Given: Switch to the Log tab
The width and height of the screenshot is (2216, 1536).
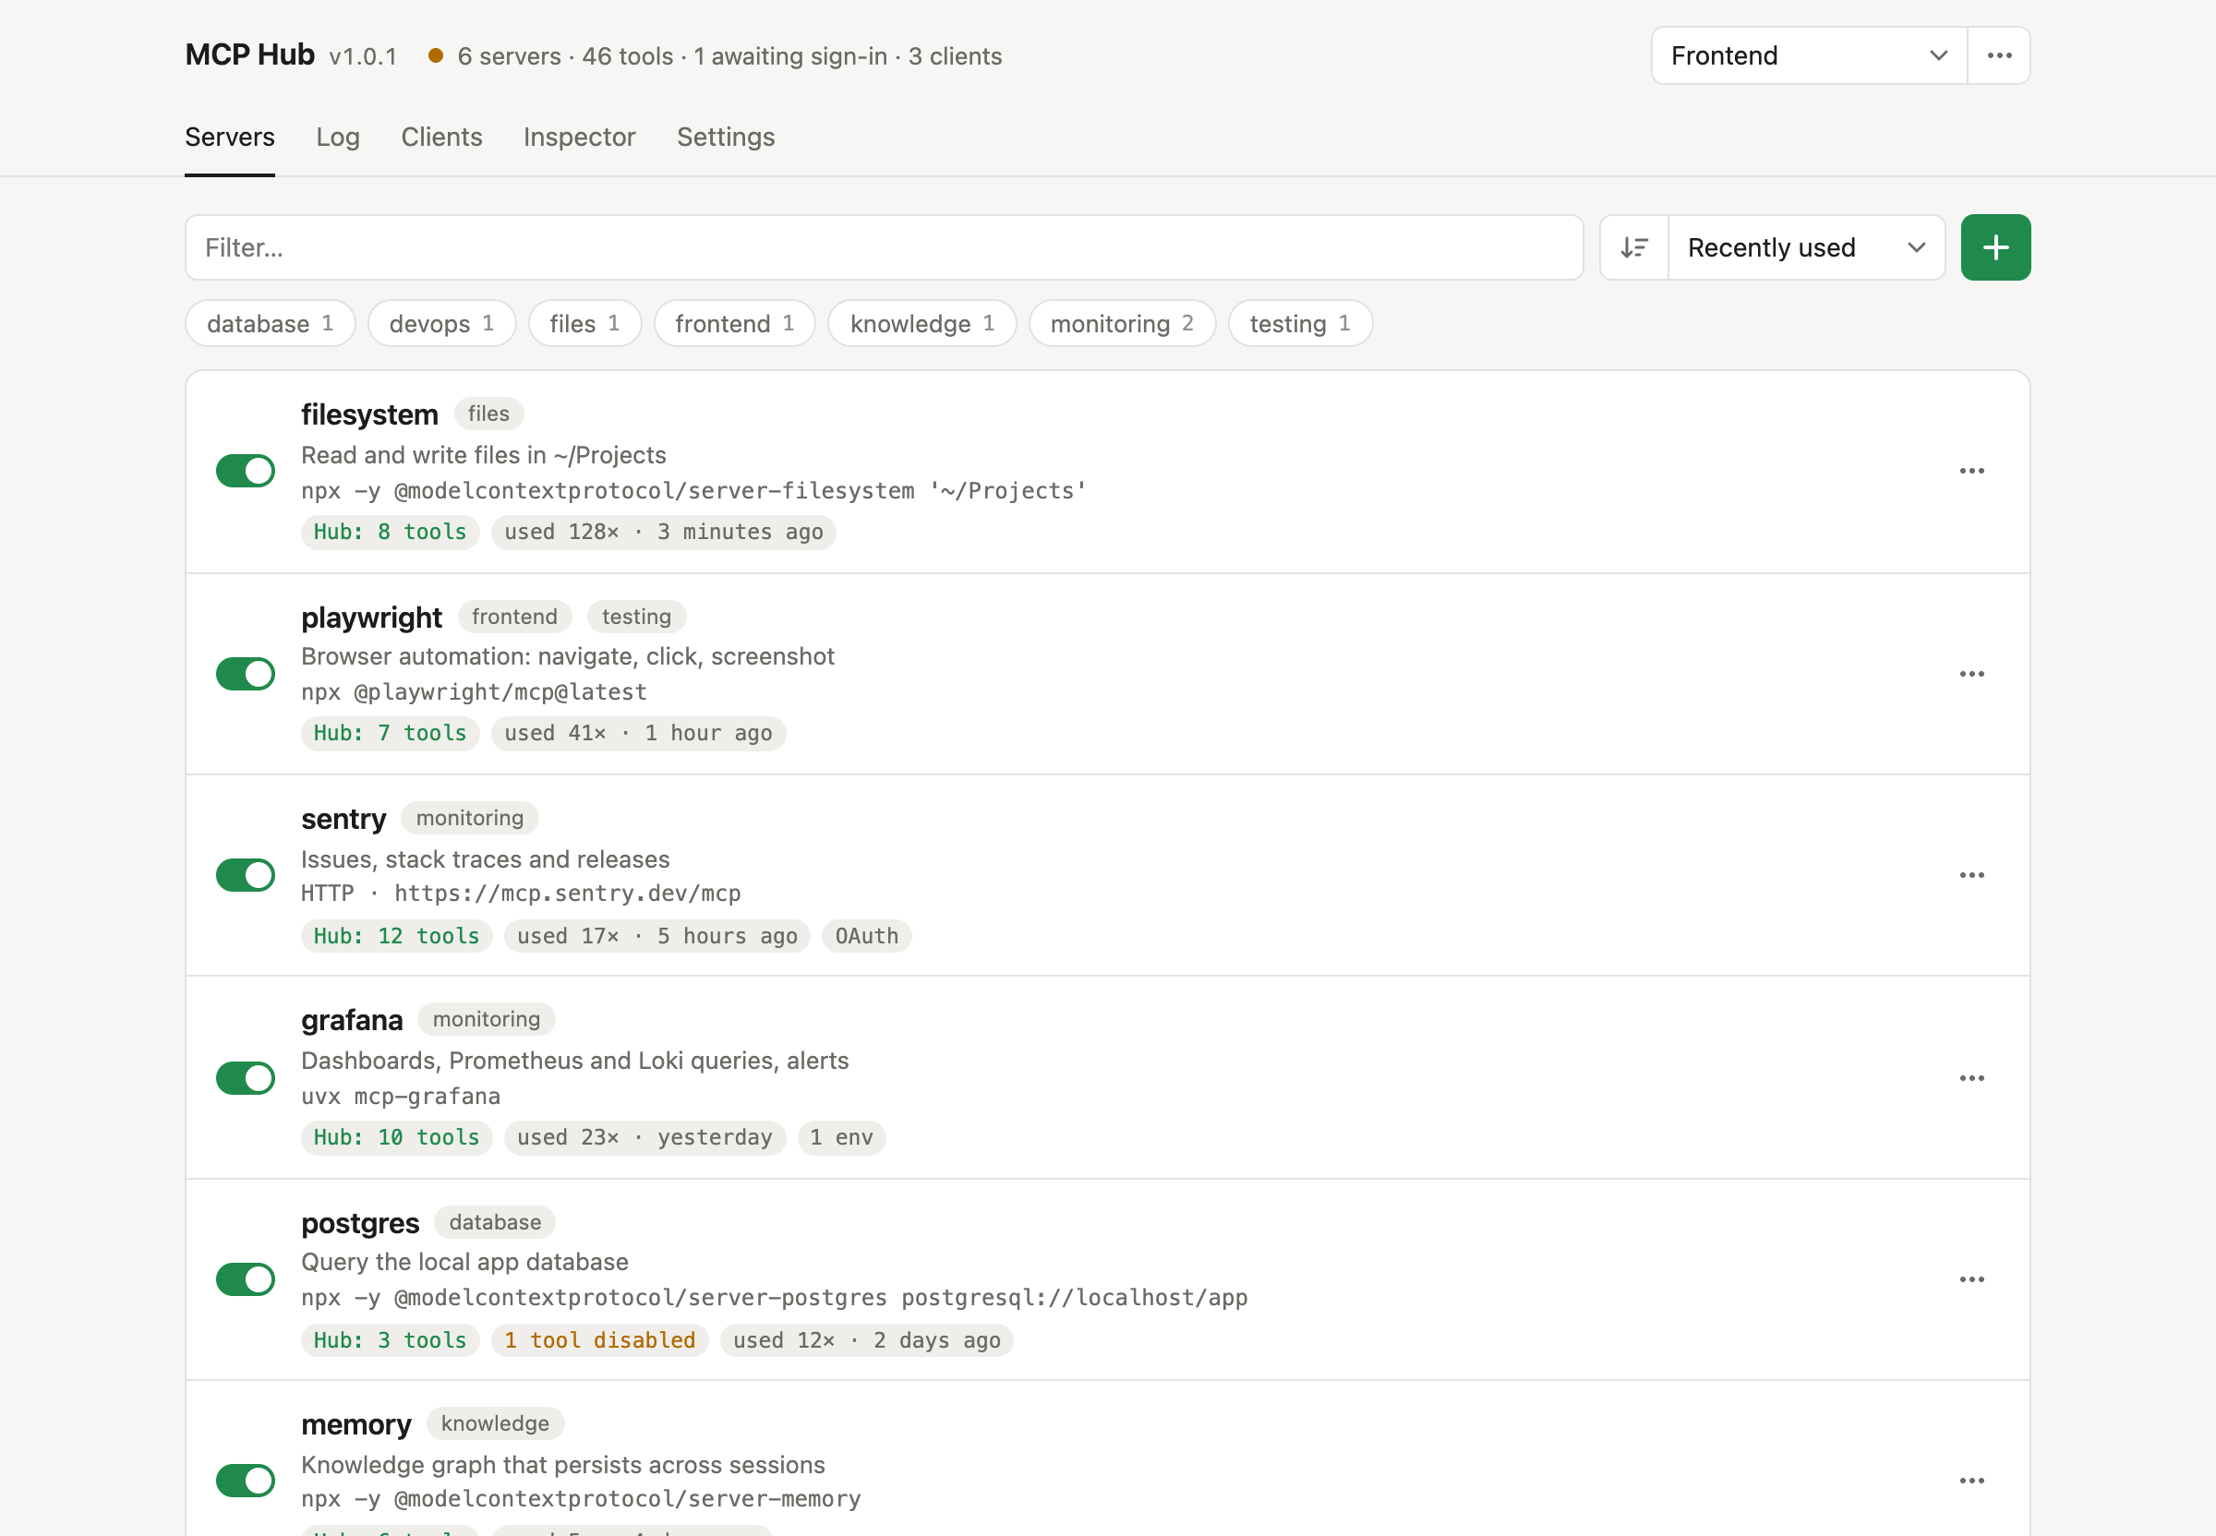Looking at the screenshot, I should point(338,137).
